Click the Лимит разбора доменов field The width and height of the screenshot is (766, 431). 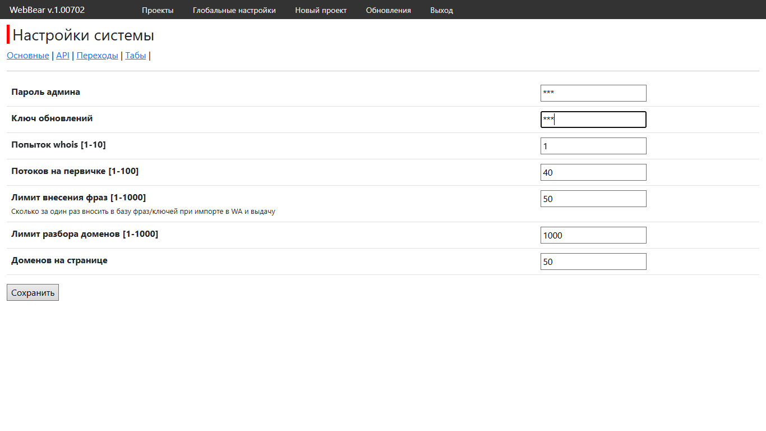pos(593,235)
